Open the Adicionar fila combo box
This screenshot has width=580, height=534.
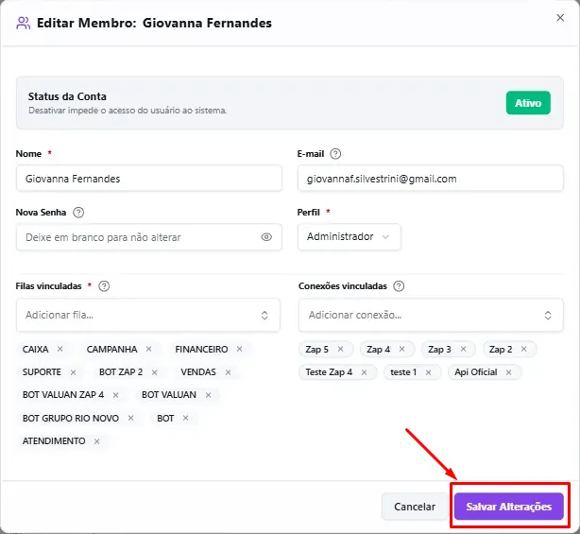pos(148,315)
